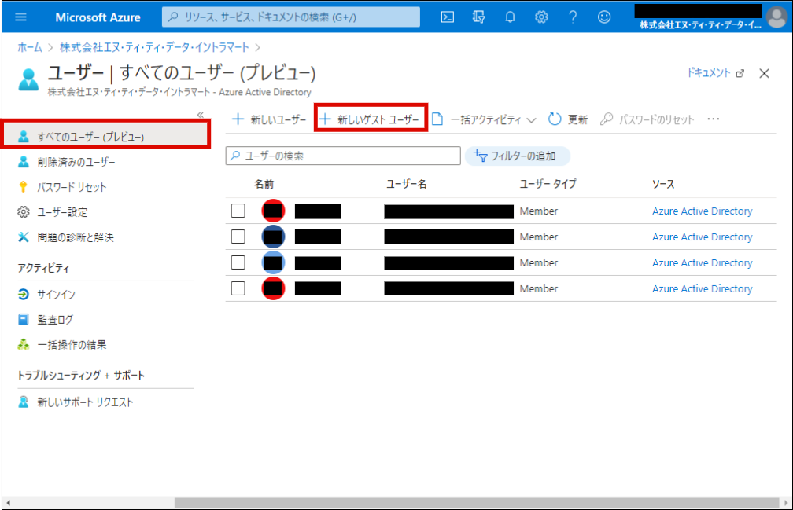Open Azure Active Directory source link in first row
Screen dimensions: 793x510
702,211
